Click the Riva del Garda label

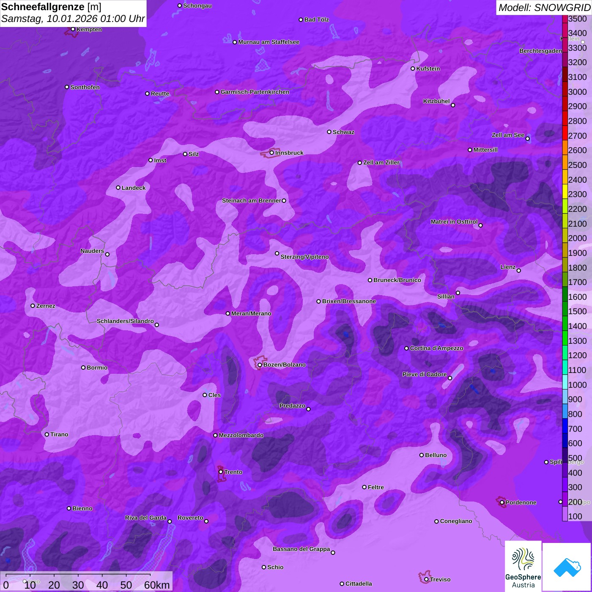pos(146,518)
